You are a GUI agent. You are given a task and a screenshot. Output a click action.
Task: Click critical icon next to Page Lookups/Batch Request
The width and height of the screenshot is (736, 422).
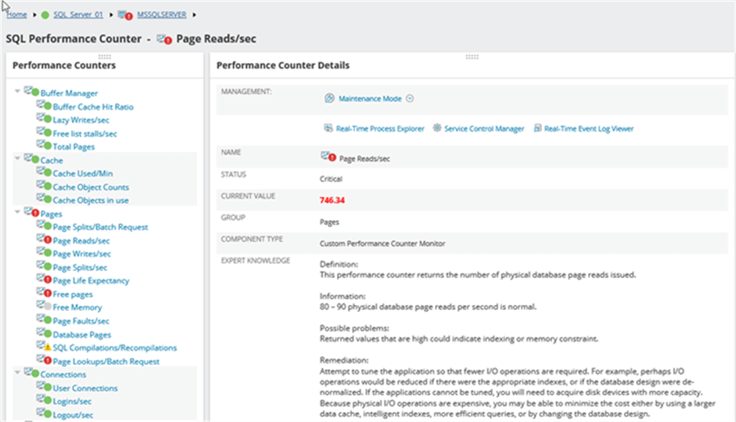point(47,360)
